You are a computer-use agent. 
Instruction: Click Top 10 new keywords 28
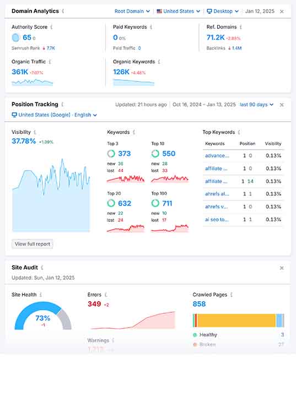[x=165, y=164]
